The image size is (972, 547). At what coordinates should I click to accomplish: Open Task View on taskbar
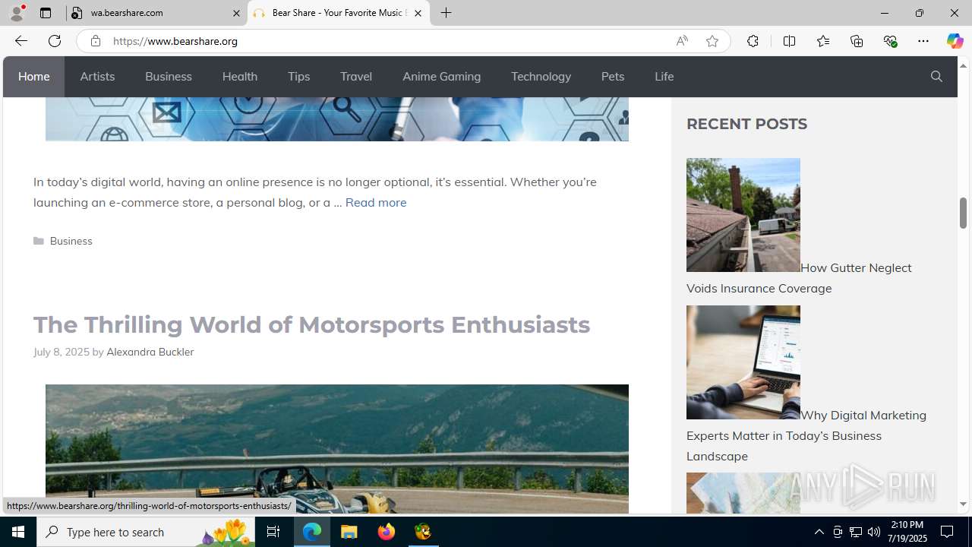pos(273,532)
